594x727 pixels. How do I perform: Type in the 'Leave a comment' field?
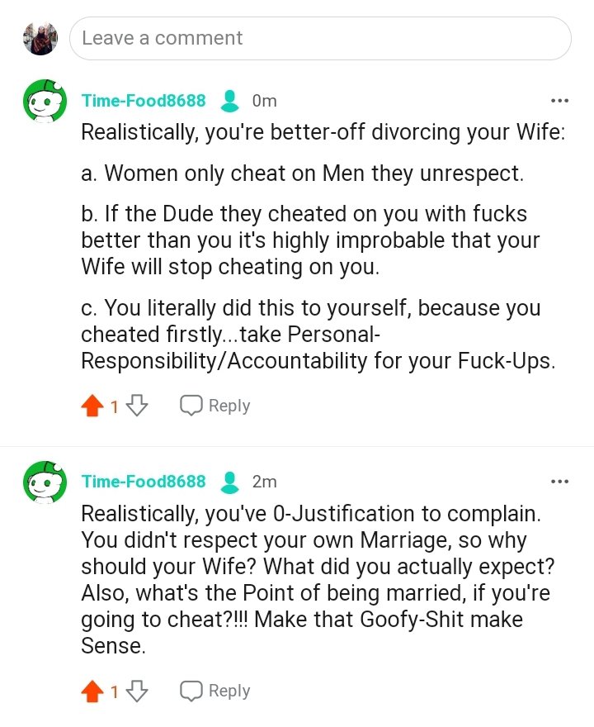320,38
